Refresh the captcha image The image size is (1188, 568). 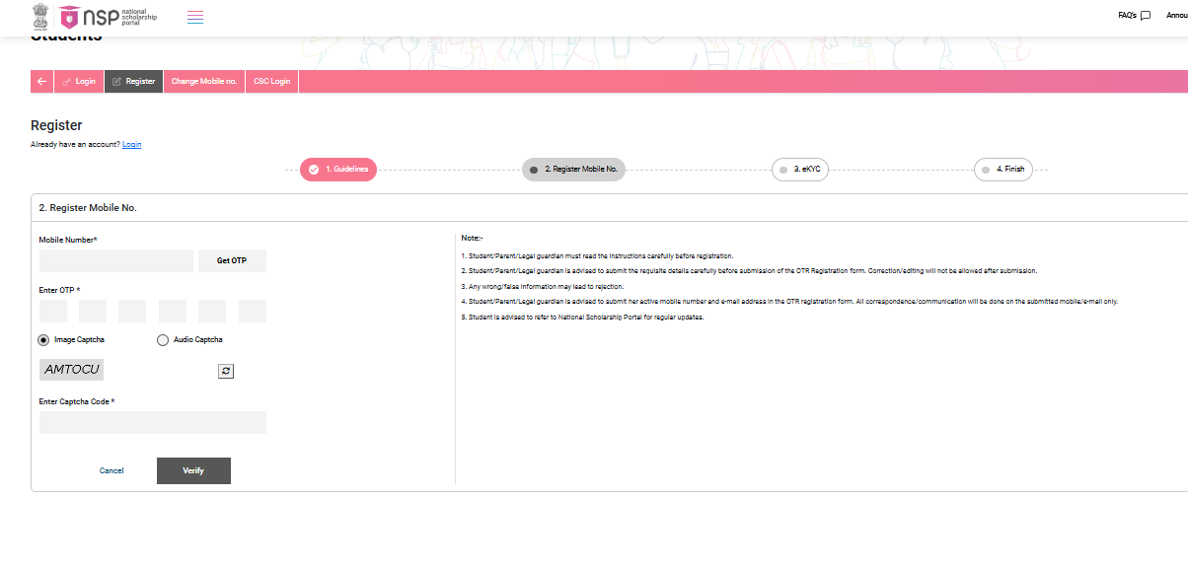coord(226,371)
